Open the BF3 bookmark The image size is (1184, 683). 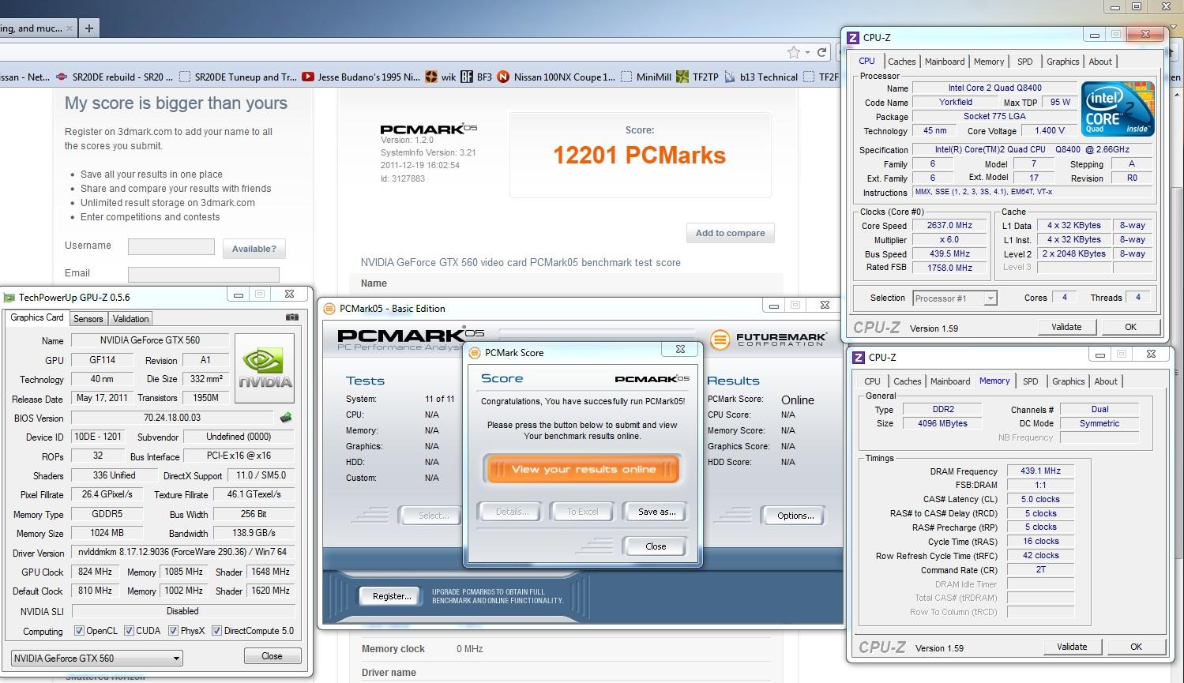[476, 77]
